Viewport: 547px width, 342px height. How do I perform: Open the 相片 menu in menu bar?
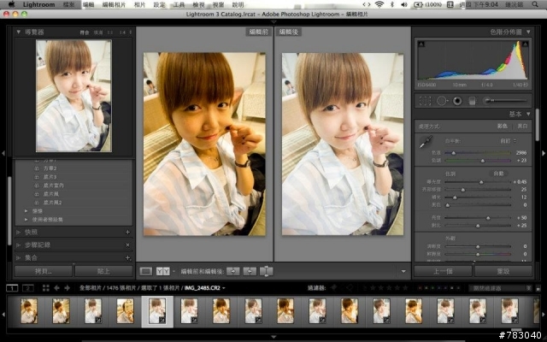pyautogui.click(x=139, y=5)
